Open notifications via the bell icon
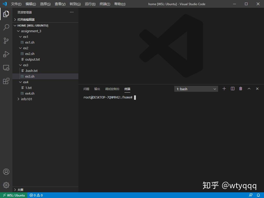This screenshot has height=198, width=264. pos(259,195)
